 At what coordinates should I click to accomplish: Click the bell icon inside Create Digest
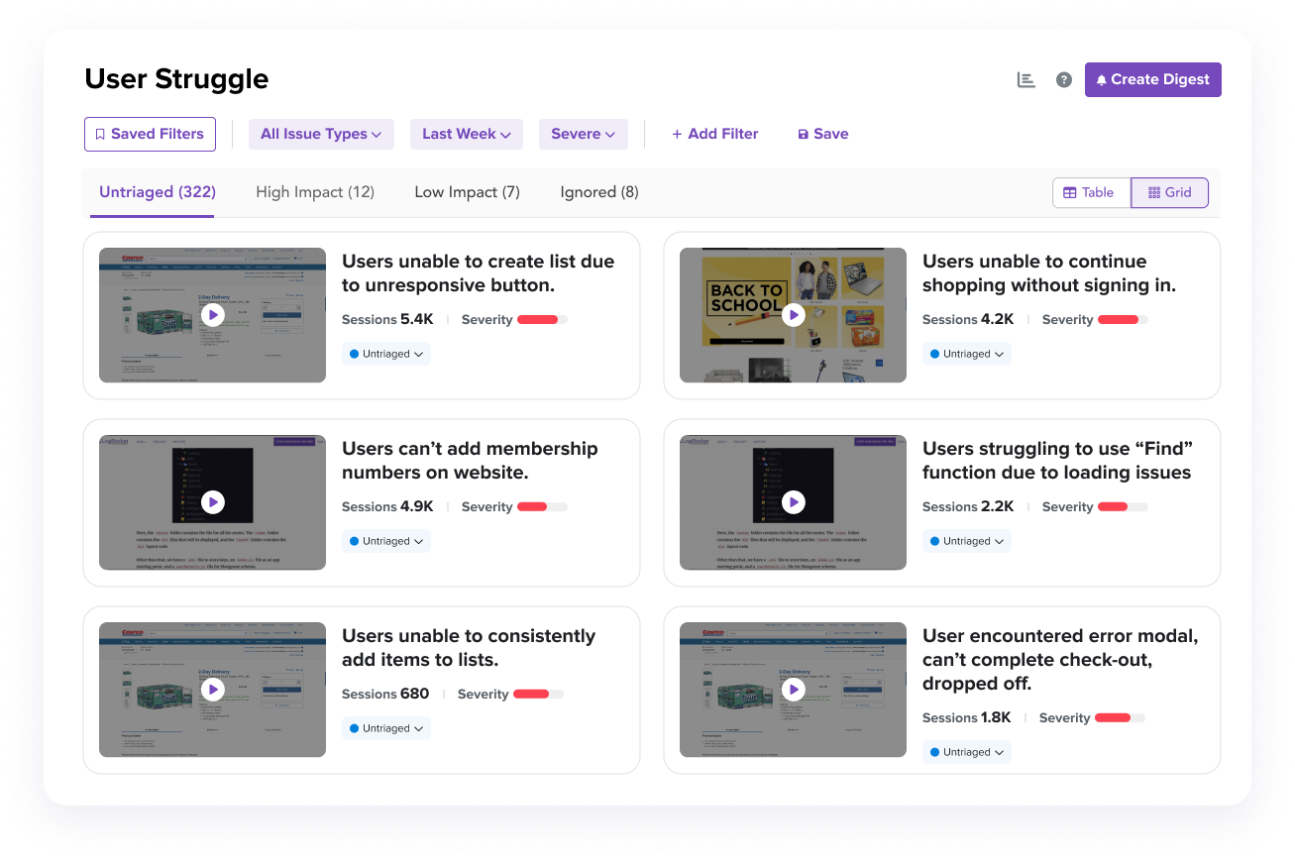(1104, 79)
